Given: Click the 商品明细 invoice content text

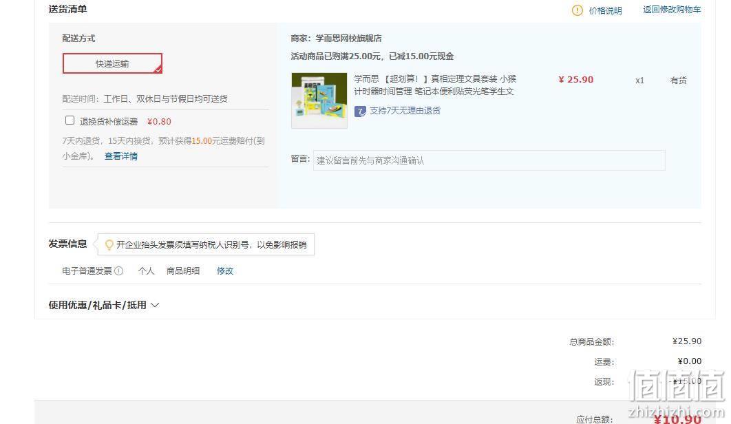Looking at the screenshot, I should [x=183, y=271].
